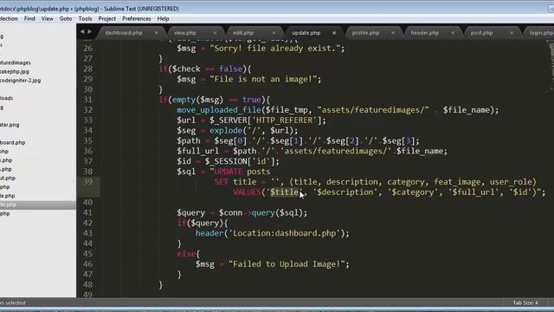Click line number 39 in the gutter

tap(87, 182)
